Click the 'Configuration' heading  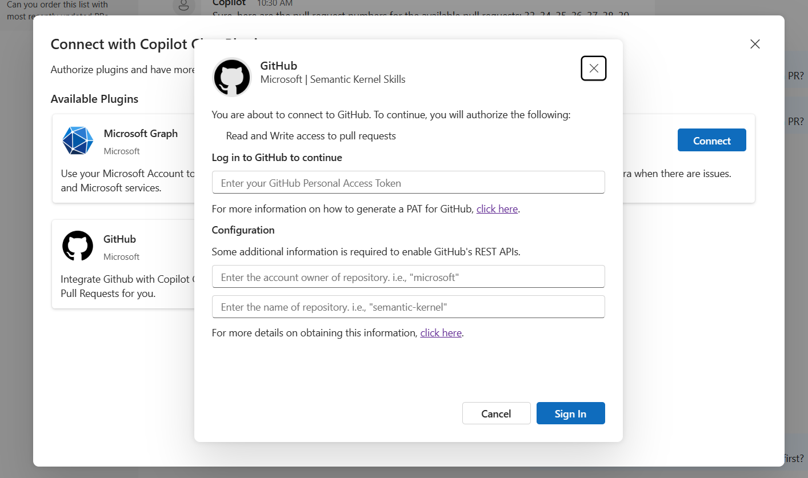coord(243,230)
